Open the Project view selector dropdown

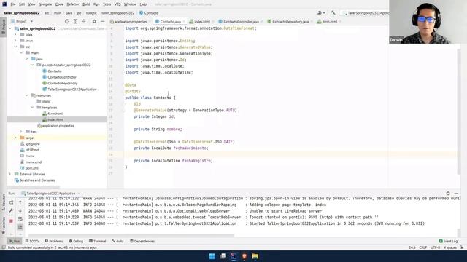(21, 21)
